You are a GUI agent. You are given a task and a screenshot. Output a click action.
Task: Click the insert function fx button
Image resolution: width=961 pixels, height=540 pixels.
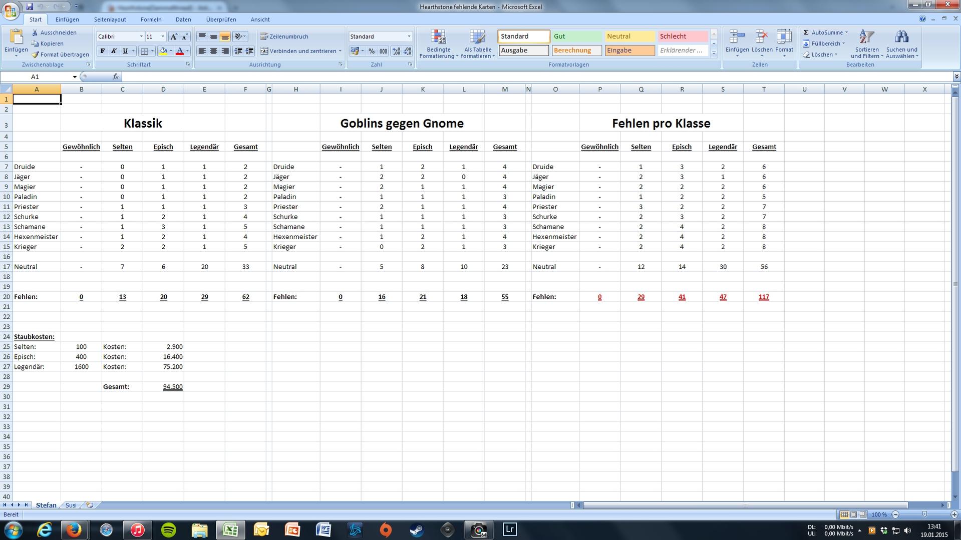pyautogui.click(x=116, y=77)
